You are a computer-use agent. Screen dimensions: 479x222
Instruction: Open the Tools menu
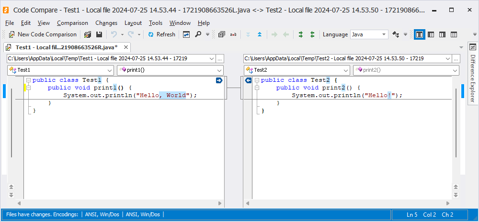[156, 23]
